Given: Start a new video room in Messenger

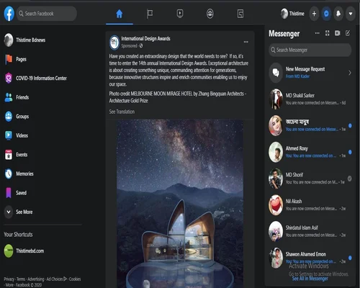Looking at the screenshot, I should tap(338, 33).
